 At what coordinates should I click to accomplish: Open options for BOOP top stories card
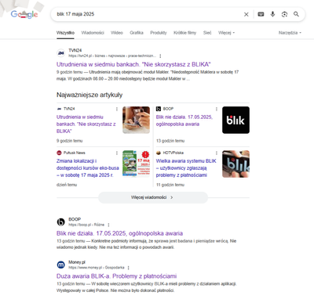tap(217, 109)
